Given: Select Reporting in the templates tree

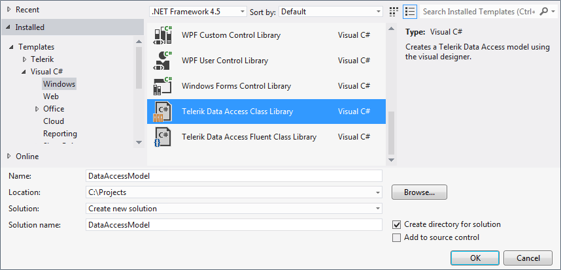Looking at the screenshot, I should [x=60, y=134].
